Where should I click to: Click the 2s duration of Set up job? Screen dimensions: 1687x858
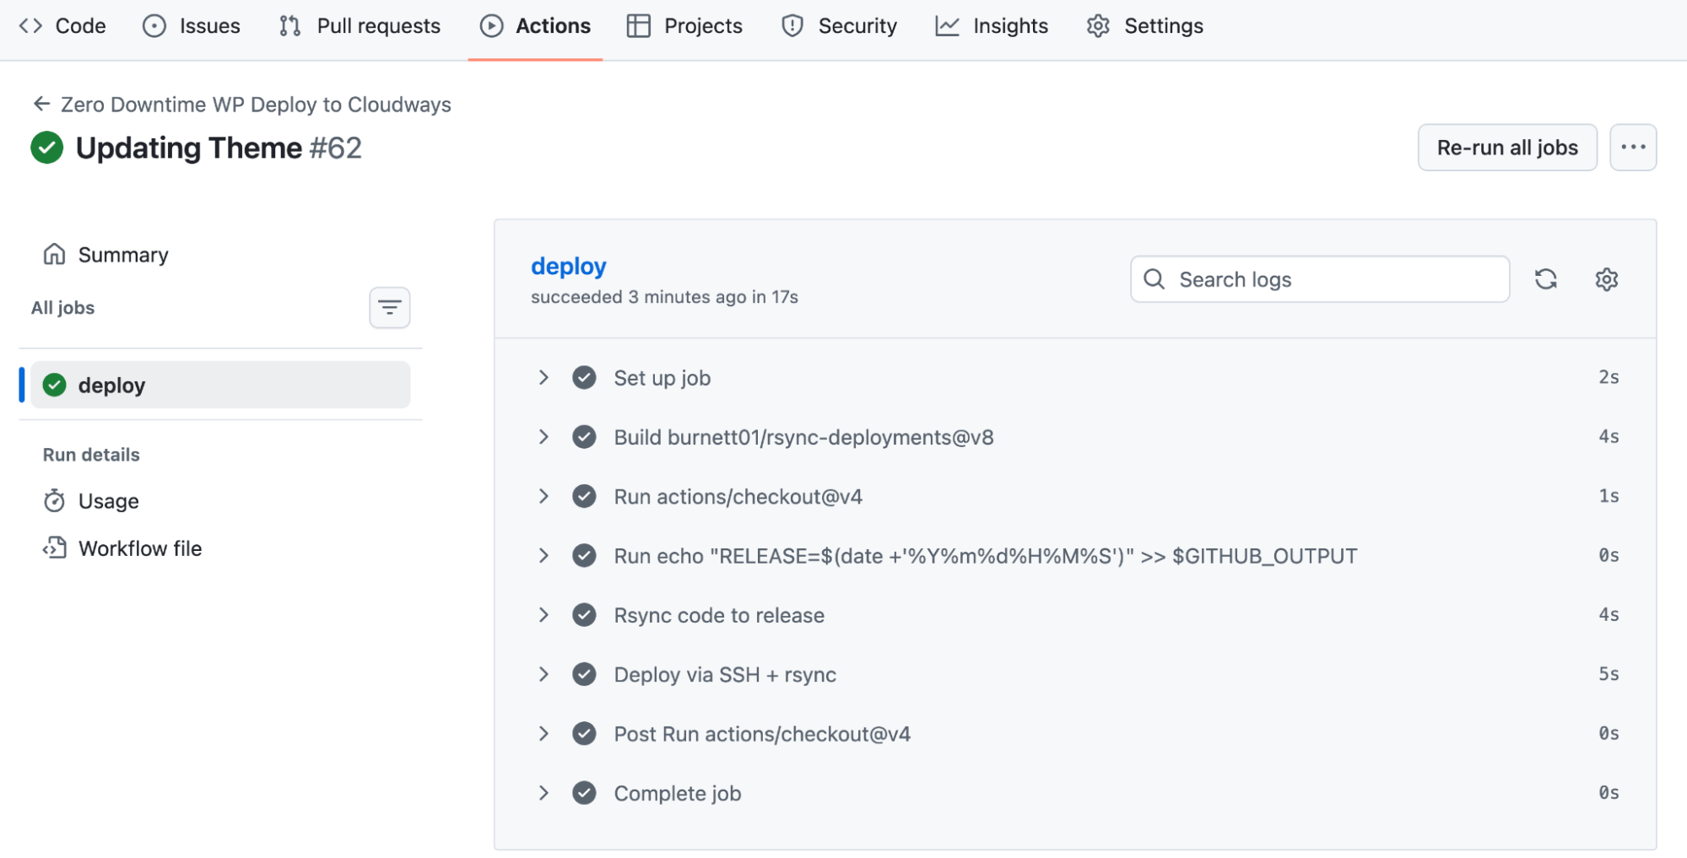pos(1609,377)
